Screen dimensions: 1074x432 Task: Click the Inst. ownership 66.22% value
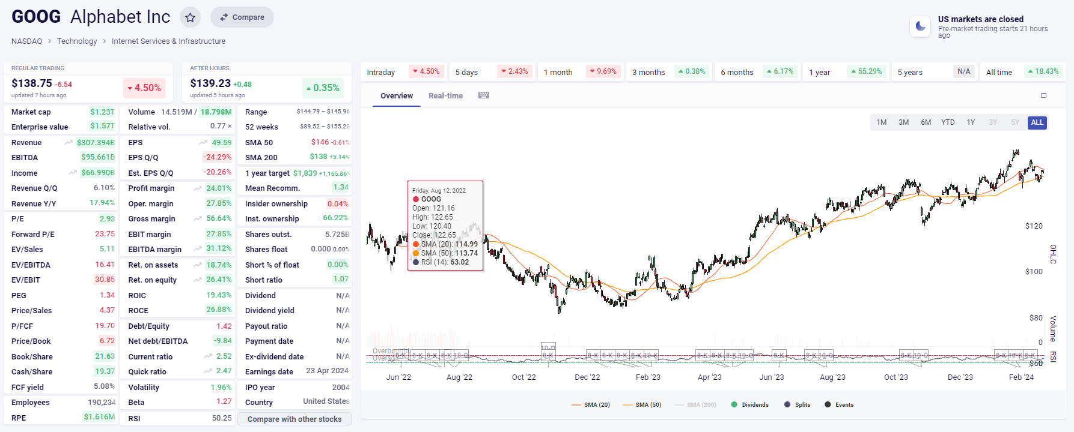pyautogui.click(x=335, y=218)
